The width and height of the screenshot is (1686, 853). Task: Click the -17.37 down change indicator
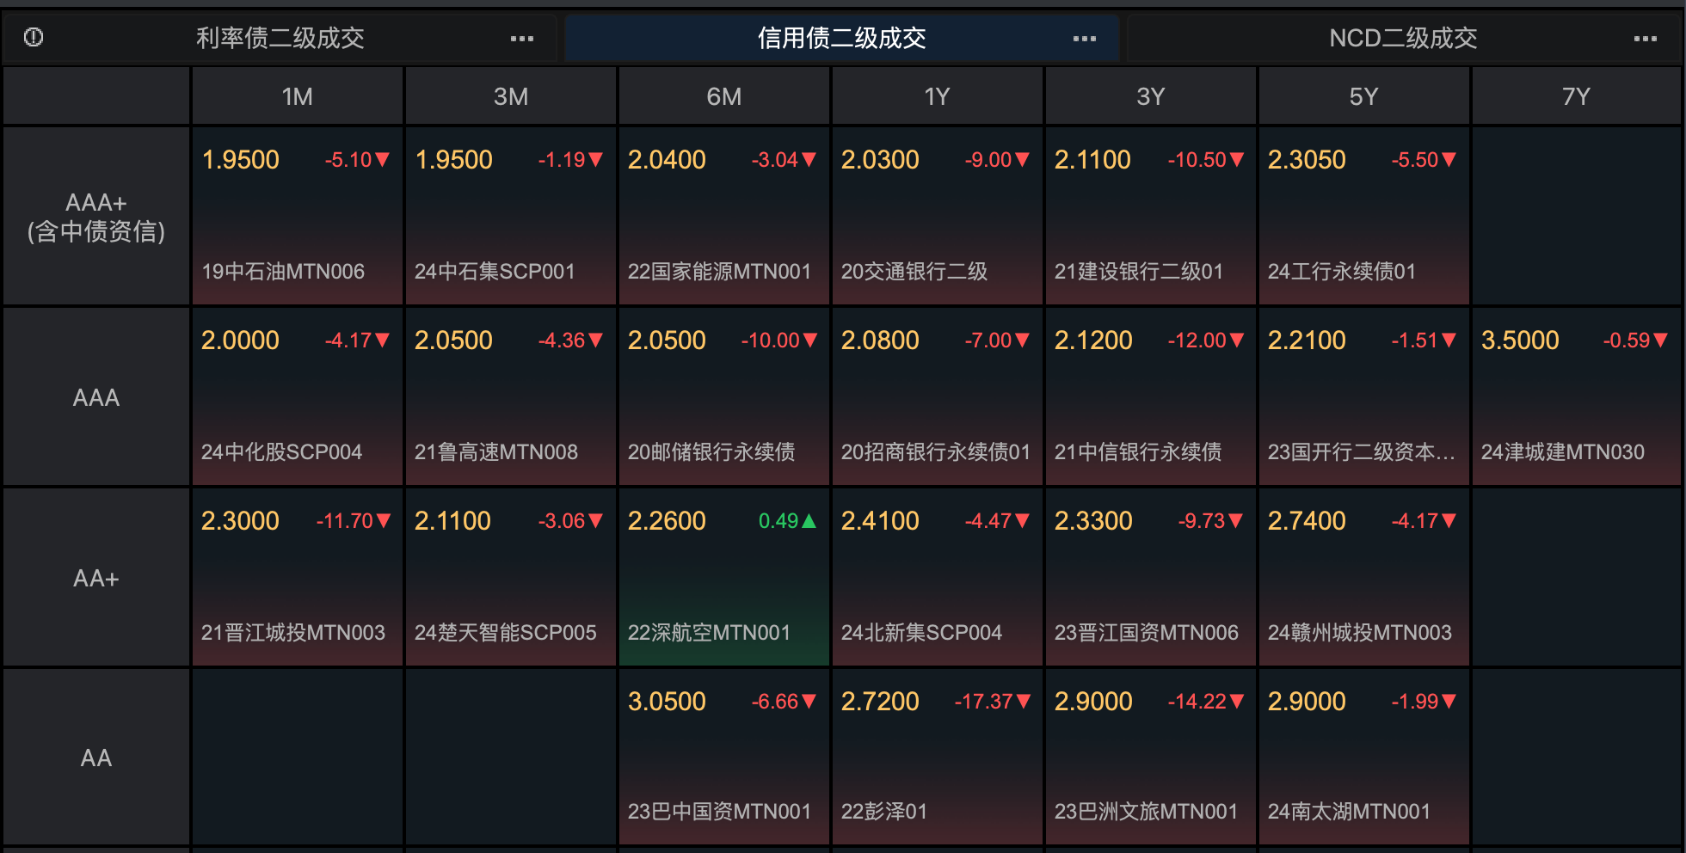point(992,702)
